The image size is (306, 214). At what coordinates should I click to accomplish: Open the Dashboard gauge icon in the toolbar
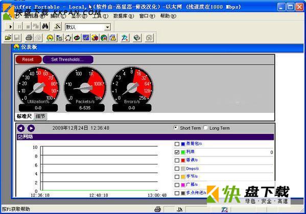tap(50, 38)
